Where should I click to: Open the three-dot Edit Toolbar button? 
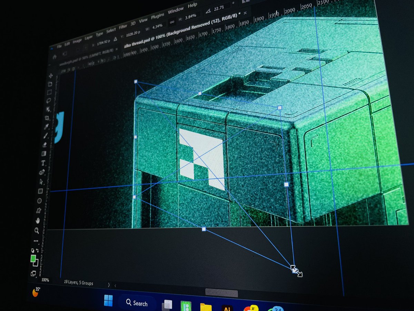point(36,241)
